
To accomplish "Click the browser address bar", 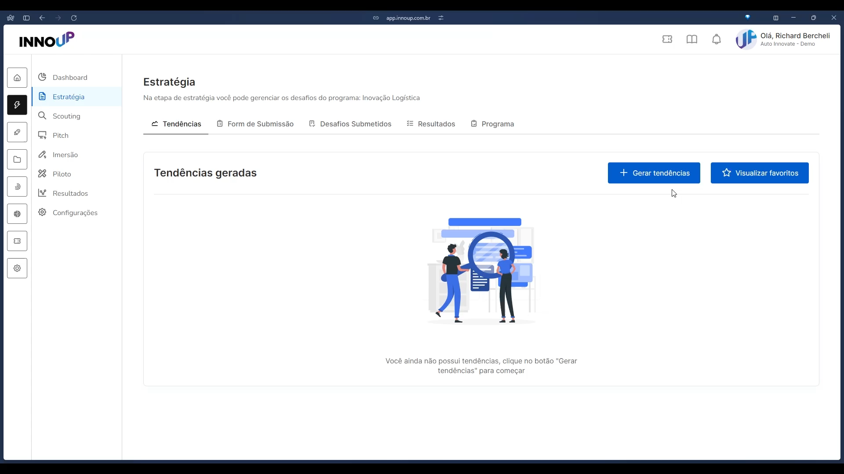I will coord(408,18).
